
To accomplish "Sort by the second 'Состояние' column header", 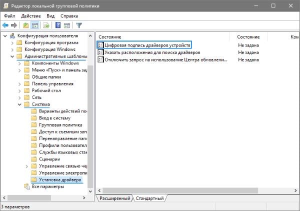I will 248,36.
